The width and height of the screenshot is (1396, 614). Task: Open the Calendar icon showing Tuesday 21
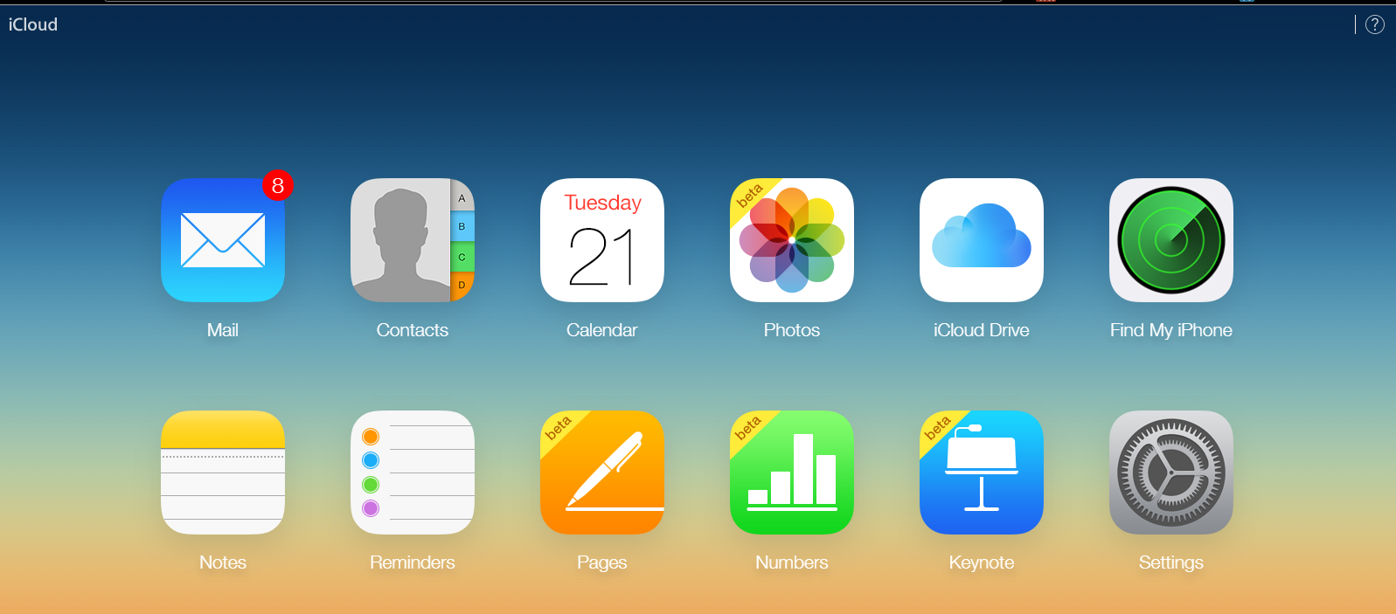tap(602, 240)
